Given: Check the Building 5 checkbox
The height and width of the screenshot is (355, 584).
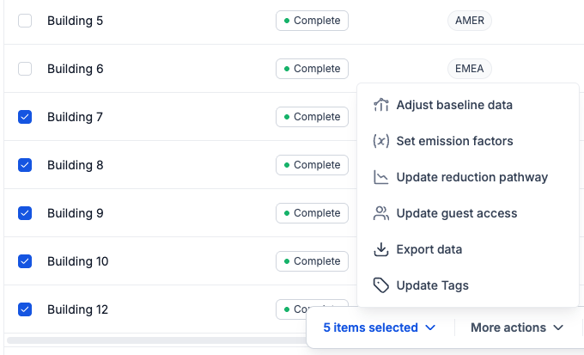Looking at the screenshot, I should (x=25, y=21).
